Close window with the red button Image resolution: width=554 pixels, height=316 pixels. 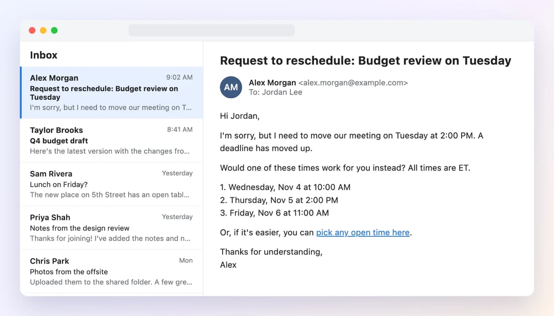click(32, 30)
